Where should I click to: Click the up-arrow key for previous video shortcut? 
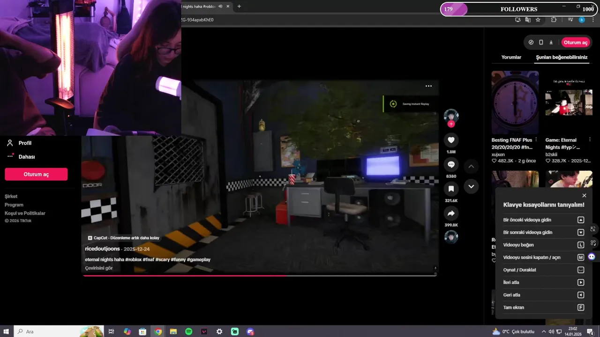click(581, 220)
